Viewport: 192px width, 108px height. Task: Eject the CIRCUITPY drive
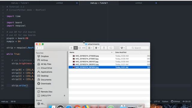point(64,96)
